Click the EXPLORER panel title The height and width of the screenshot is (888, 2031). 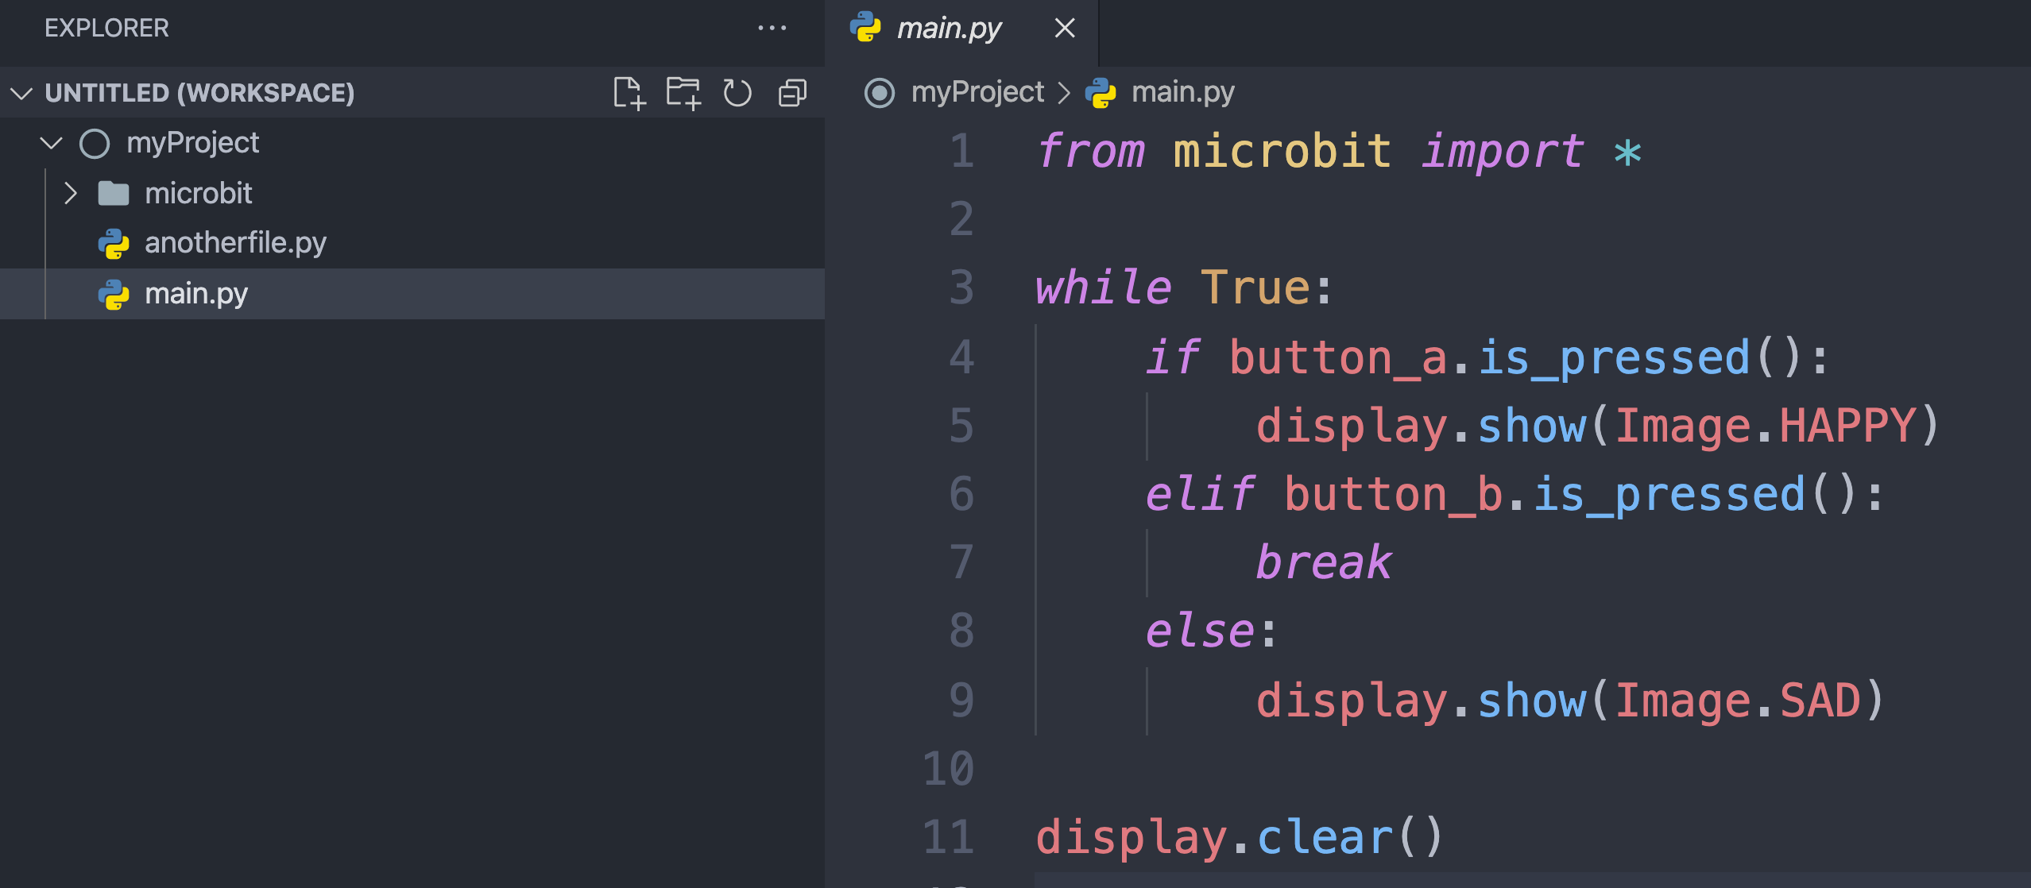106,29
